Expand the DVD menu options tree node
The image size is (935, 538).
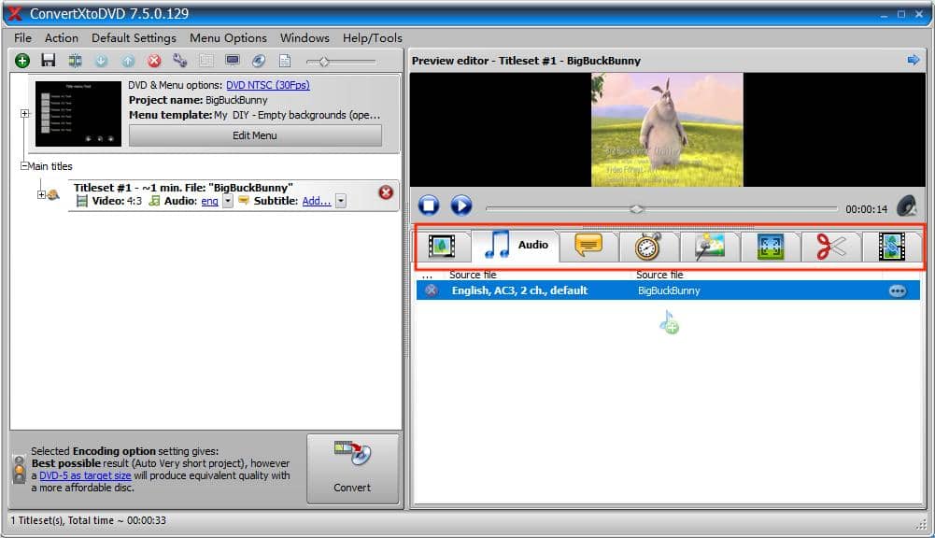pos(25,114)
